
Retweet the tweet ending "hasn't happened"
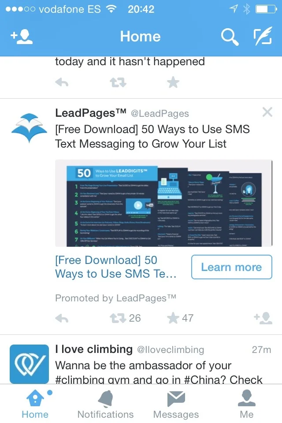tap(118, 82)
